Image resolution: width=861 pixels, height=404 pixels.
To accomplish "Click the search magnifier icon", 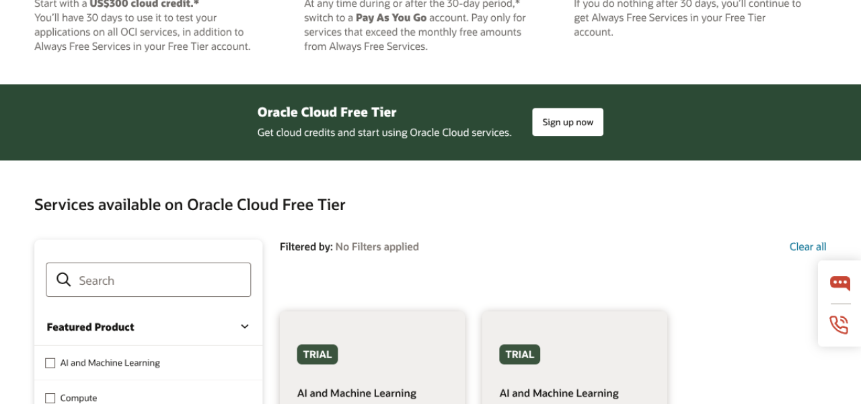I will click(x=64, y=279).
